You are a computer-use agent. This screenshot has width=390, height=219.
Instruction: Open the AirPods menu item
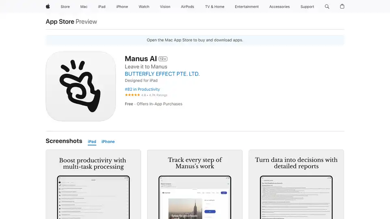point(188,7)
